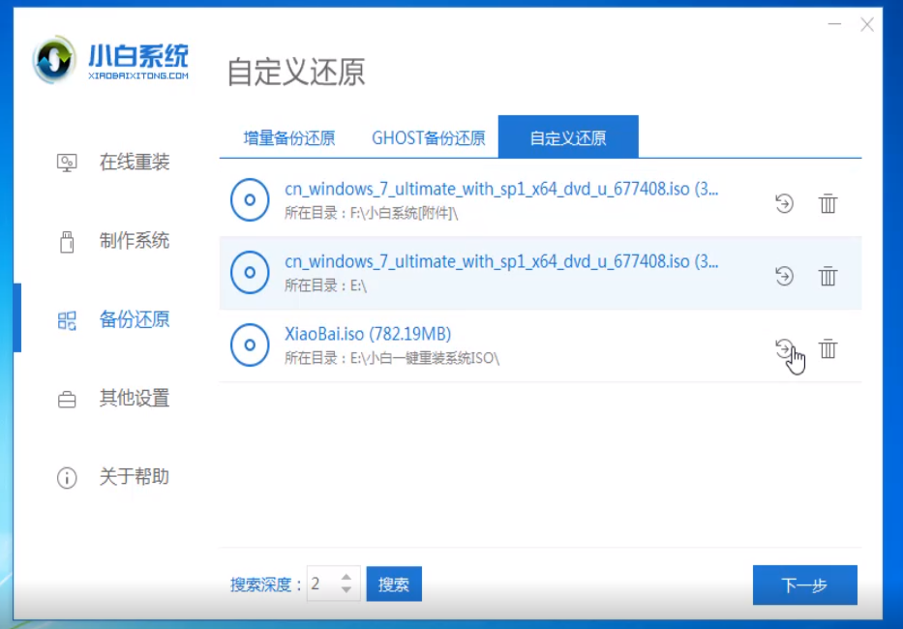Click the 下一步 button
903x629 pixels.
[804, 585]
